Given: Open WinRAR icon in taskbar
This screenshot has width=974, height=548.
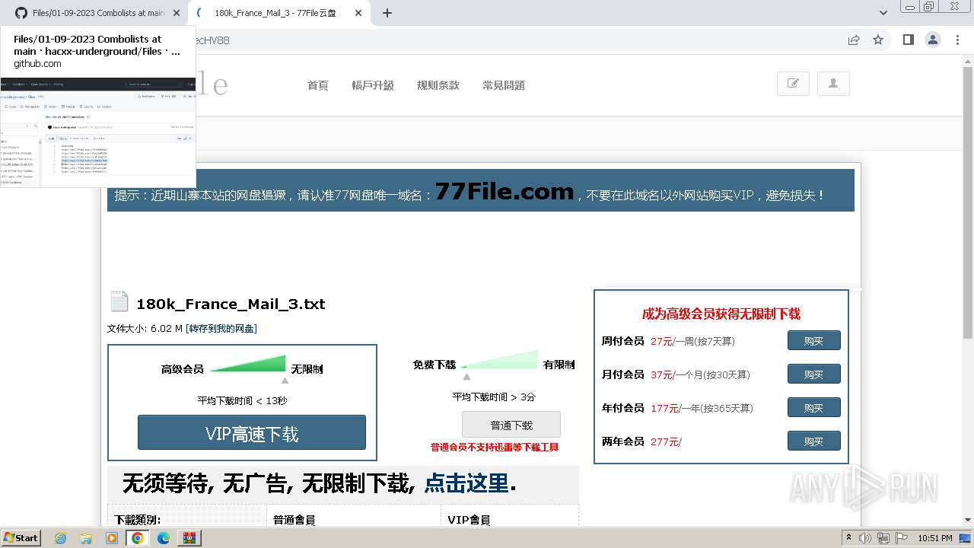Looking at the screenshot, I should (x=189, y=538).
